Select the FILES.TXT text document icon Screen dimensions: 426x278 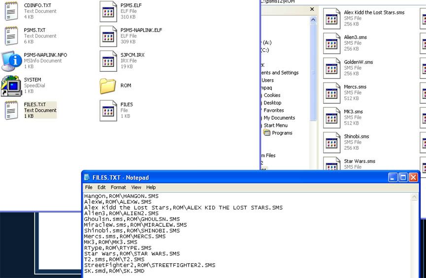(x=11, y=110)
